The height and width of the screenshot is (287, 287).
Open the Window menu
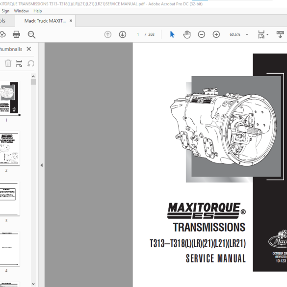point(22,11)
